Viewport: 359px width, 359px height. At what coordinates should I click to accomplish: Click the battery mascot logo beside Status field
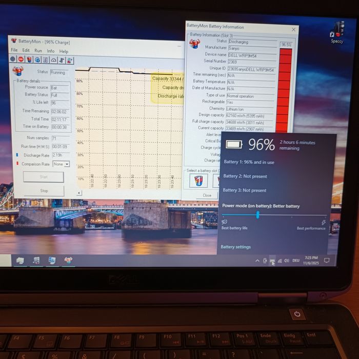(x=18, y=71)
